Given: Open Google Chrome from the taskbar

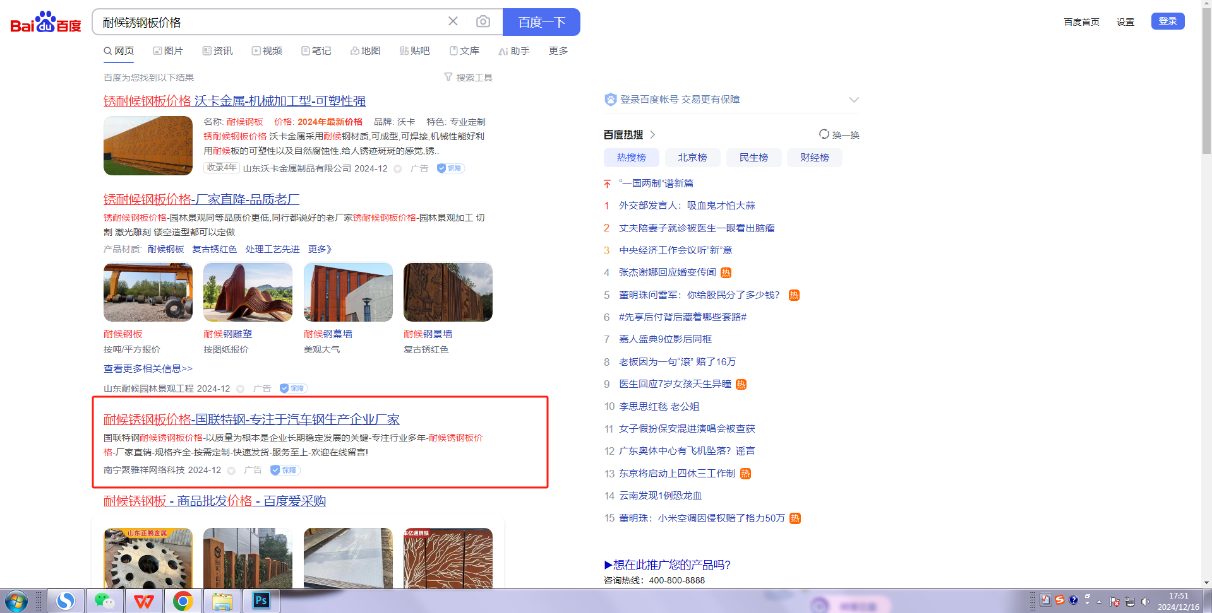Looking at the screenshot, I should click(x=183, y=601).
